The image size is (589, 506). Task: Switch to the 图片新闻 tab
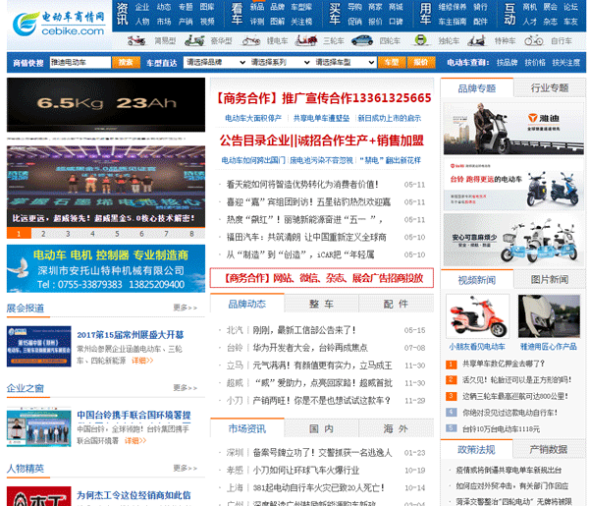tap(549, 280)
